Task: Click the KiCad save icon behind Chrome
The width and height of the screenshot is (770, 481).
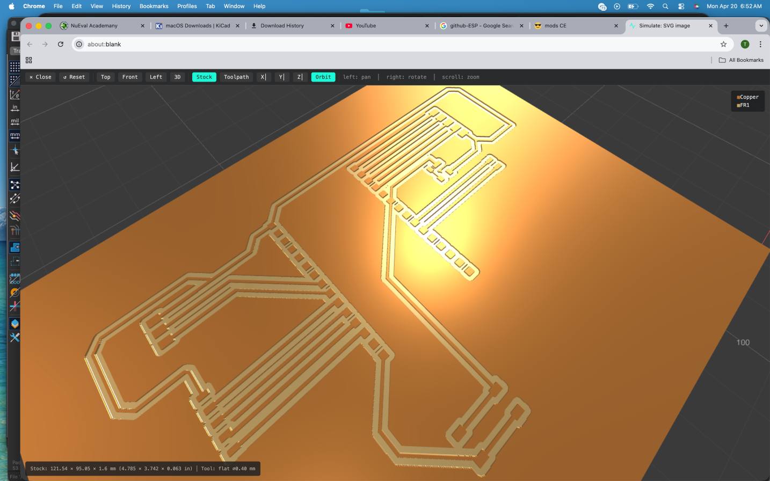Action: point(15,37)
